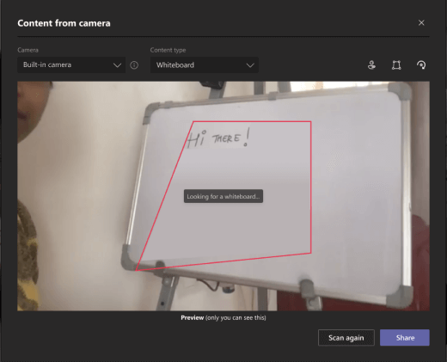Click the Content from camera title
The image size is (447, 362).
click(x=64, y=23)
